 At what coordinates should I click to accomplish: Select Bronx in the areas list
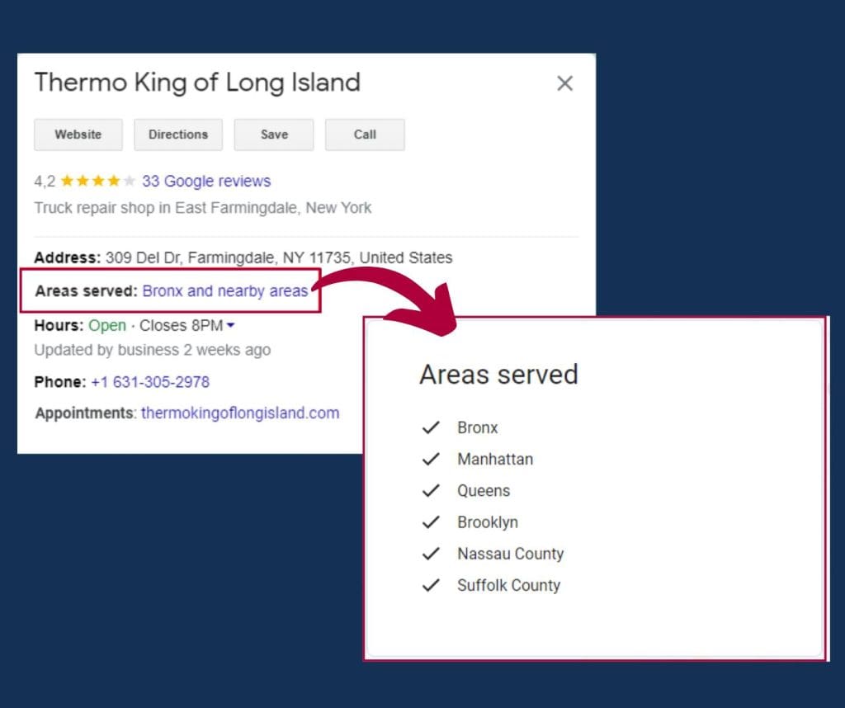pyautogui.click(x=478, y=427)
